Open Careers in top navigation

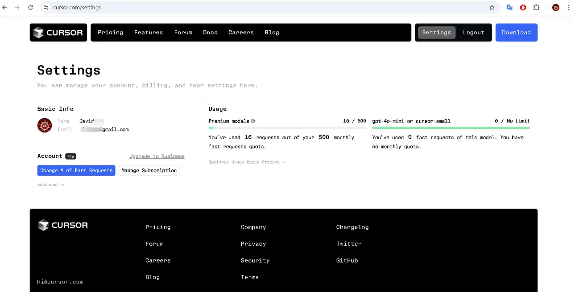pyautogui.click(x=241, y=33)
